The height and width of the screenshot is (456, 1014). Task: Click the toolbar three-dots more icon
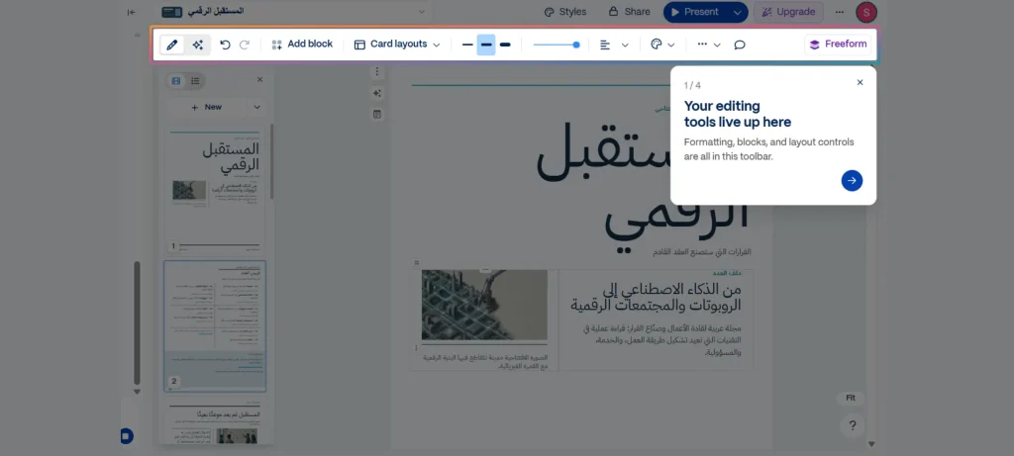(702, 45)
